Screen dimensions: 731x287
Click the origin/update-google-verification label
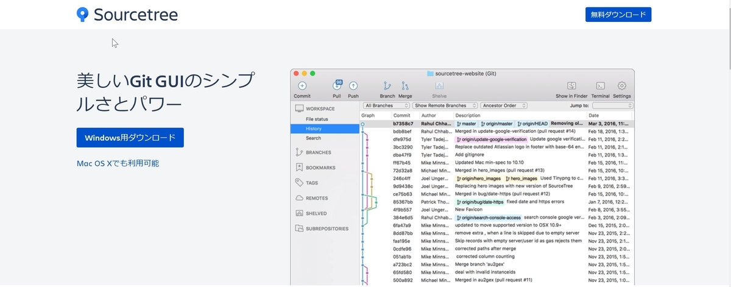tap(491, 139)
